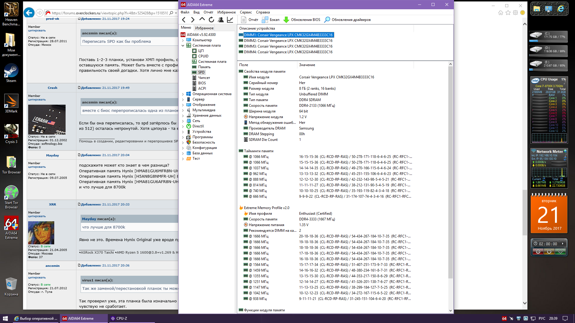This screenshot has width=575, height=323.
Task: Click the AIDA64 back navigation arrow
Action: pos(184,20)
